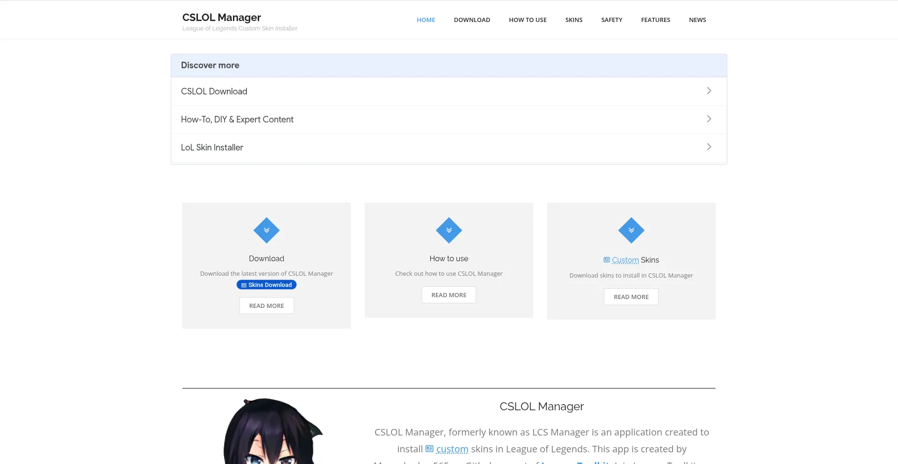898x464 pixels.
Task: Open the DOWNLOAD menu item
Action: coord(472,20)
